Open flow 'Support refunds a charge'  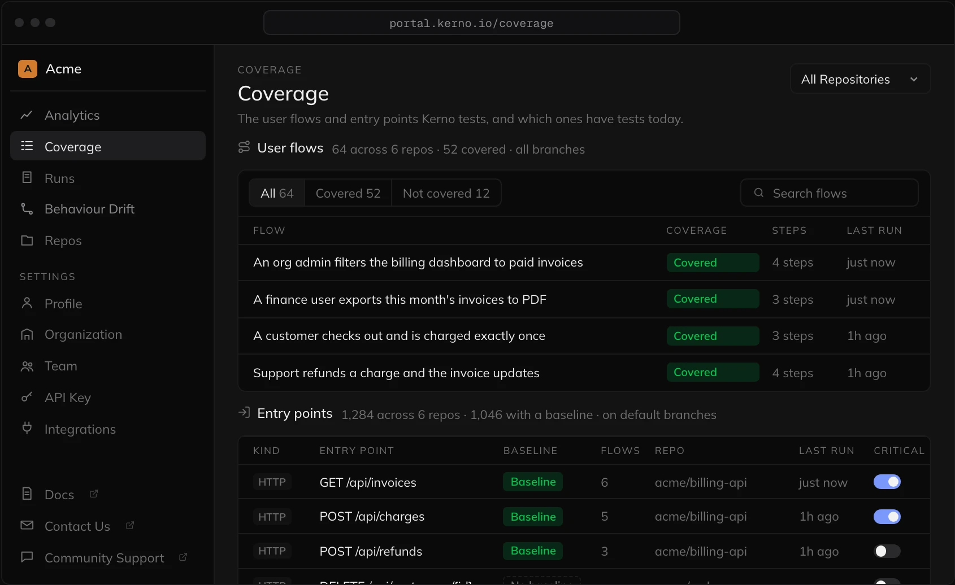(584, 373)
